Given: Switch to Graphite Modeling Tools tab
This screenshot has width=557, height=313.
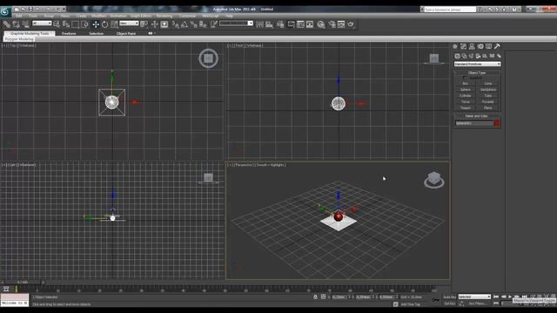Looking at the screenshot, I should [30, 33].
